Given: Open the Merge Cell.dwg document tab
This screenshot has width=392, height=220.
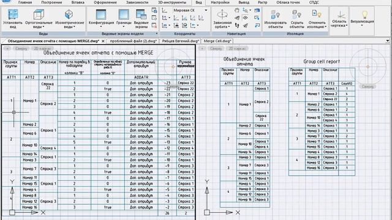Looking at the screenshot, I should coord(217,41).
